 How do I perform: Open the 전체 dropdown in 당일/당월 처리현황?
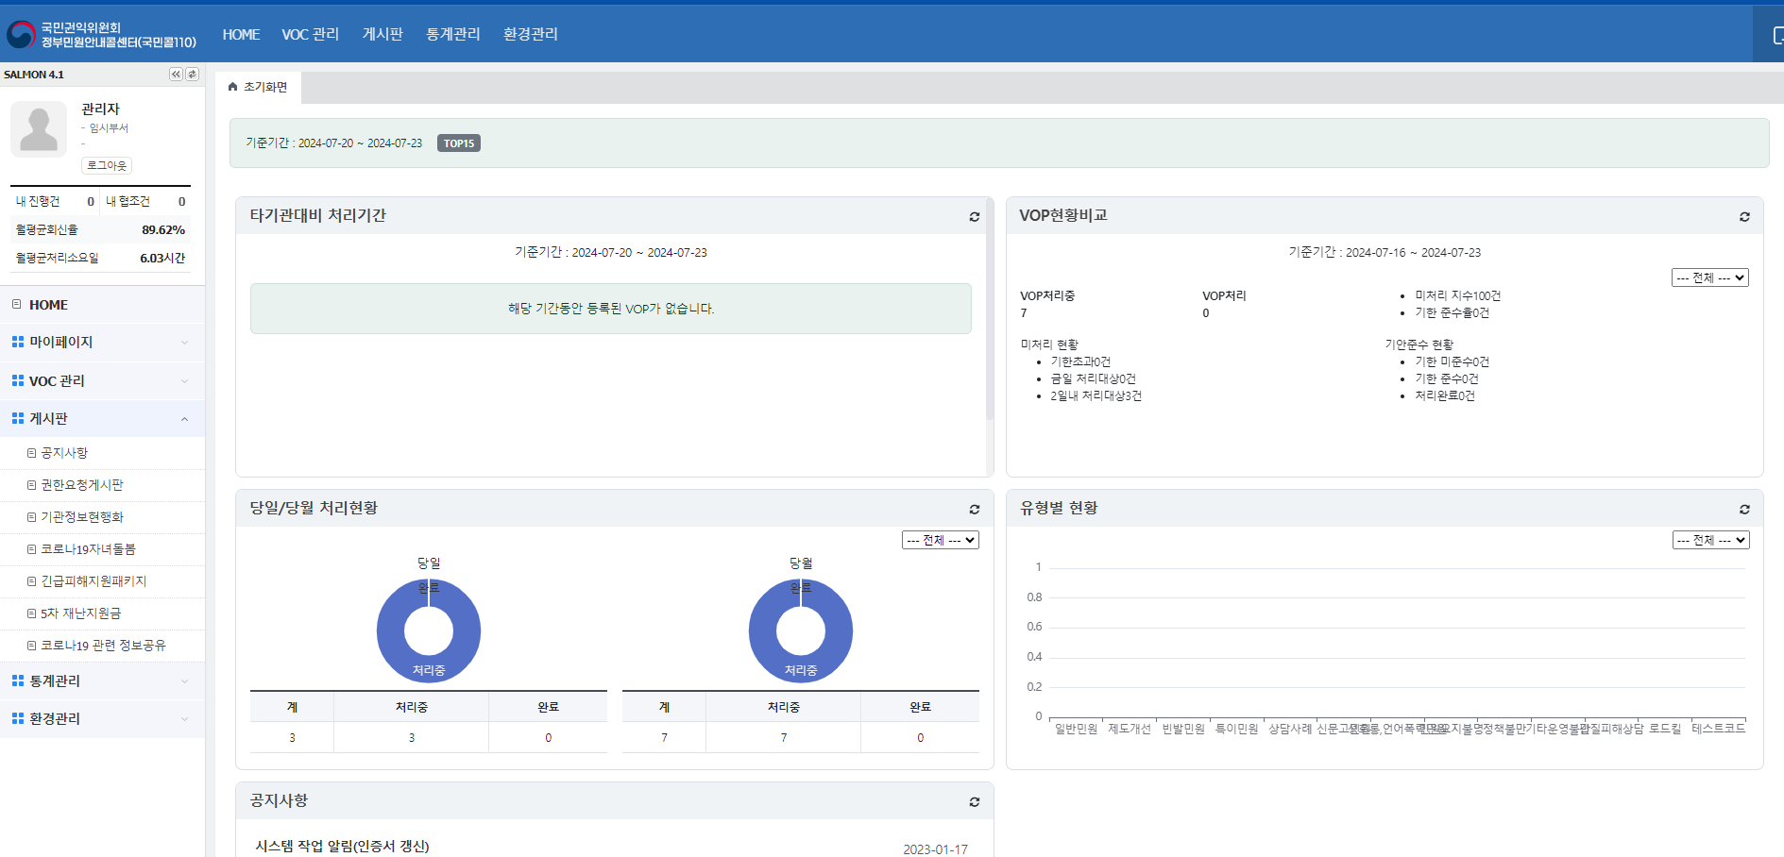click(x=940, y=540)
